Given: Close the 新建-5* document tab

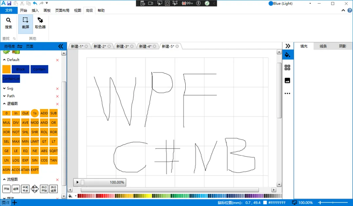Looking at the screenshot, I should pos(177,46).
